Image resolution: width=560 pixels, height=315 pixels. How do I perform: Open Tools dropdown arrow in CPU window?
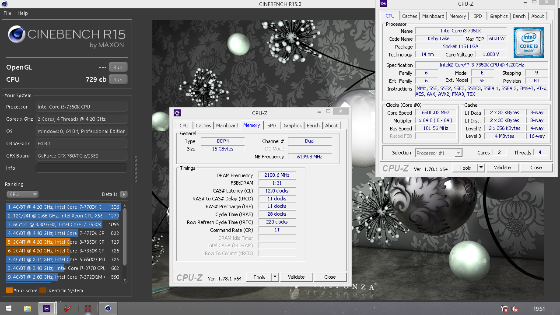(481, 168)
